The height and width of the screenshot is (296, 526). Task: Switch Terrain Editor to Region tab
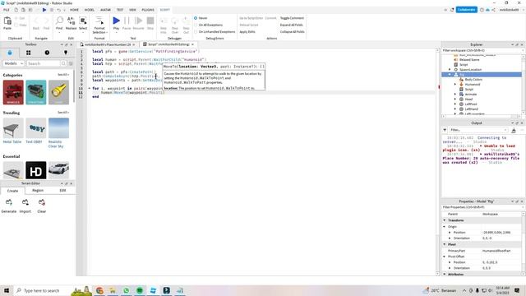(x=38, y=190)
